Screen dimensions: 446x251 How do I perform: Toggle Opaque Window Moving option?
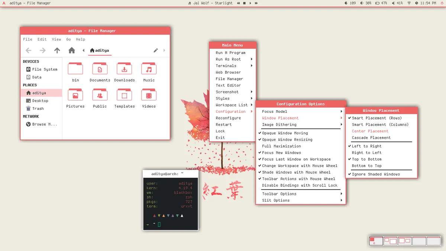pos(285,133)
